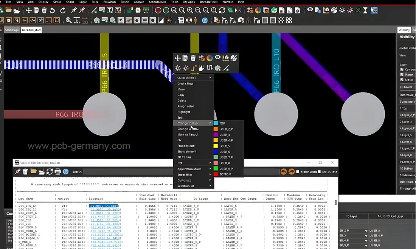Click the eye icon in the top-right toolbar
This screenshot has height=249, width=416.
click(310, 10)
